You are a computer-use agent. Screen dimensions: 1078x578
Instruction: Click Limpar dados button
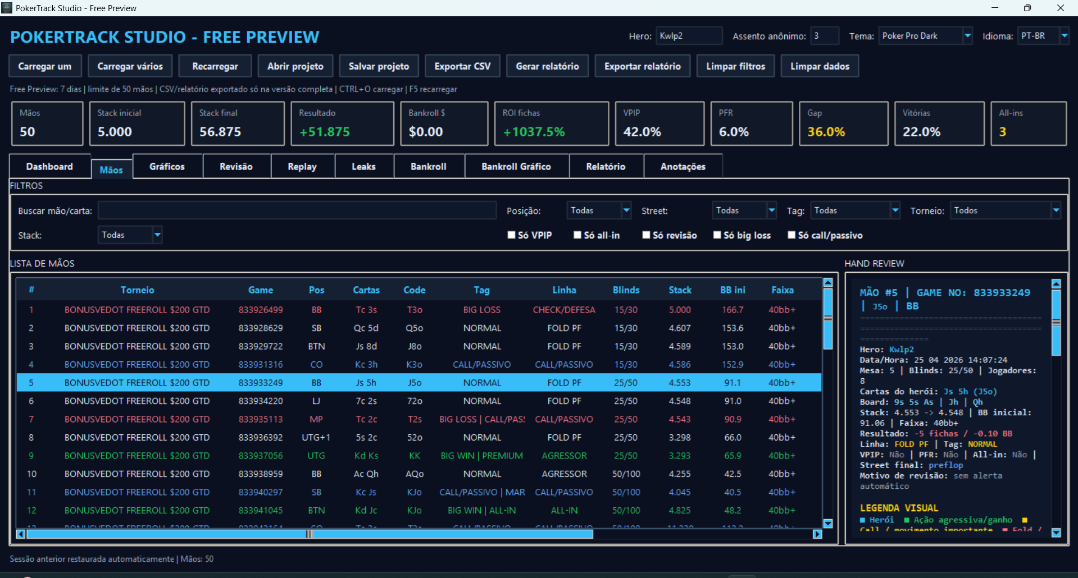click(x=820, y=66)
